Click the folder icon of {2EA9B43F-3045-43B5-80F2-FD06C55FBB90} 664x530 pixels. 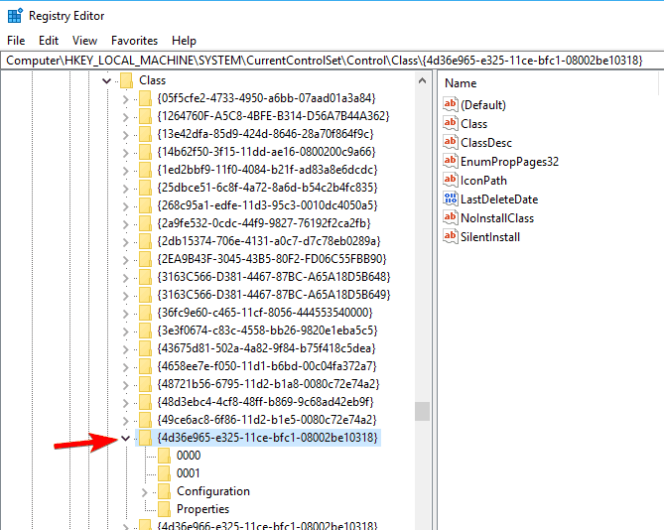click(145, 259)
